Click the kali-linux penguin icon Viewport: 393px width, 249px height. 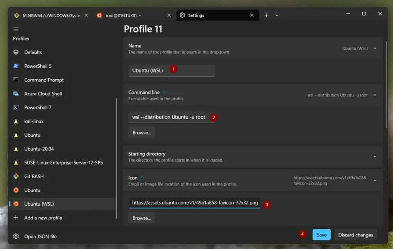(16, 121)
